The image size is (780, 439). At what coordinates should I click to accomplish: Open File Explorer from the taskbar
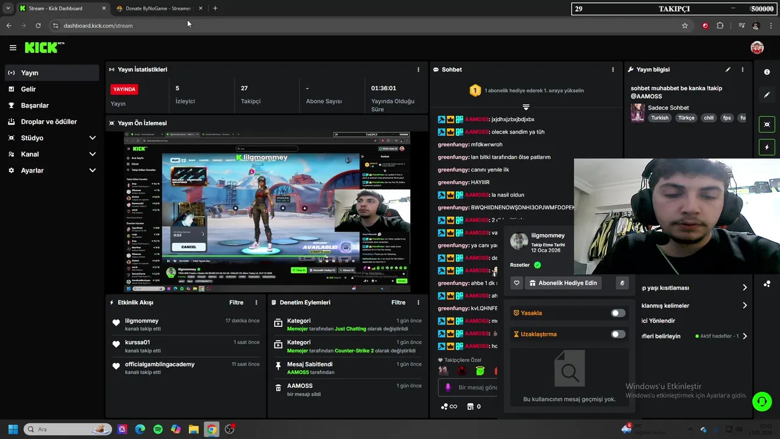pos(193,429)
